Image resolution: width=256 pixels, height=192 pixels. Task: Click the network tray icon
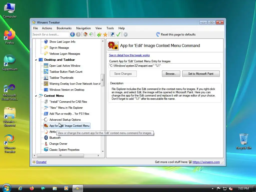tap(225, 188)
